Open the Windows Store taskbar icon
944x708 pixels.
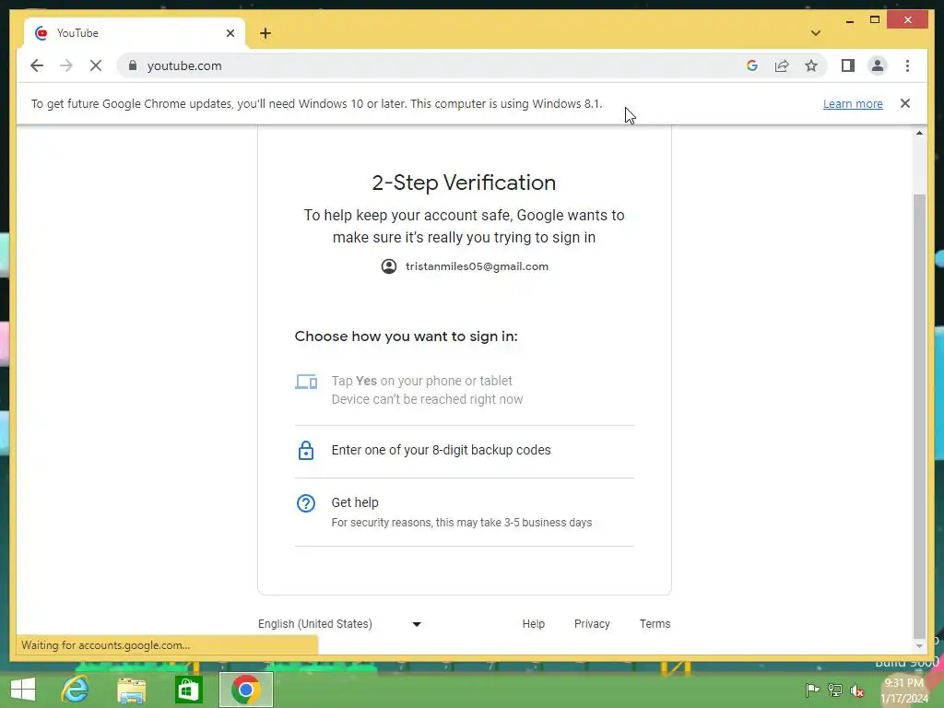pyautogui.click(x=188, y=690)
